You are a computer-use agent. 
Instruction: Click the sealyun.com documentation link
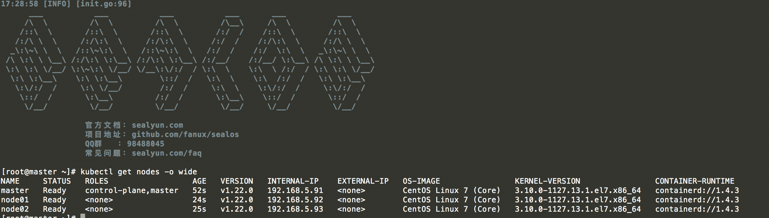click(157, 125)
